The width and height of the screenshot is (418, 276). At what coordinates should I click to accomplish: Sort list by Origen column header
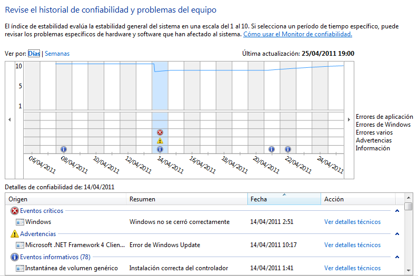(66, 199)
